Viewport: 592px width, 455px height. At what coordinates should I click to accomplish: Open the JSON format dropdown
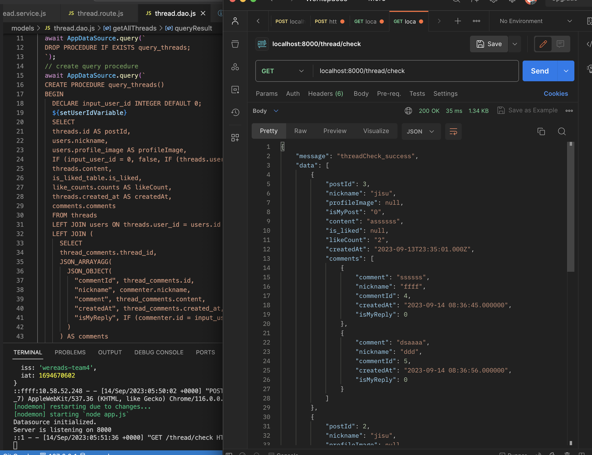[x=421, y=132]
